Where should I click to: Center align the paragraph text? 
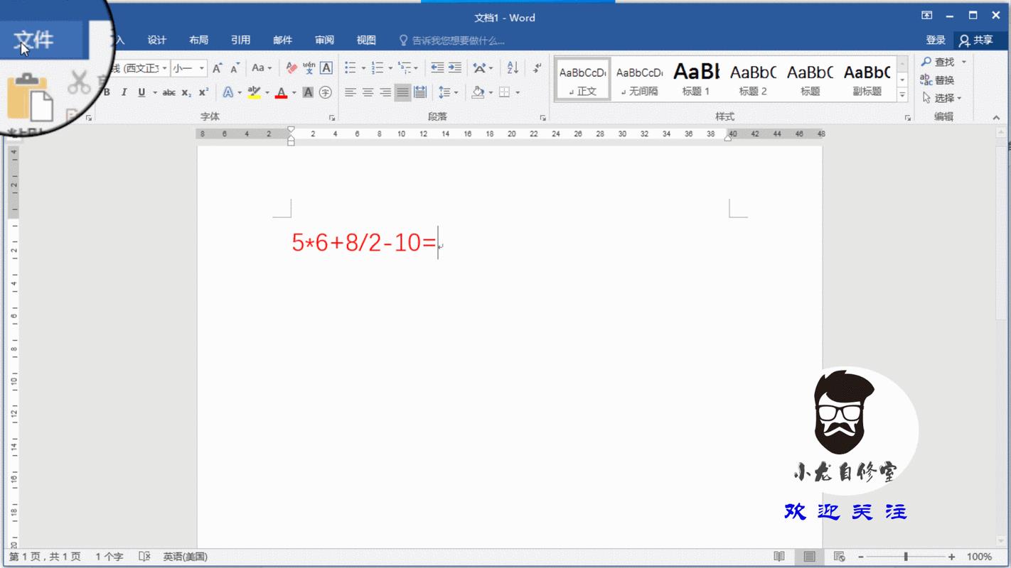coord(368,92)
